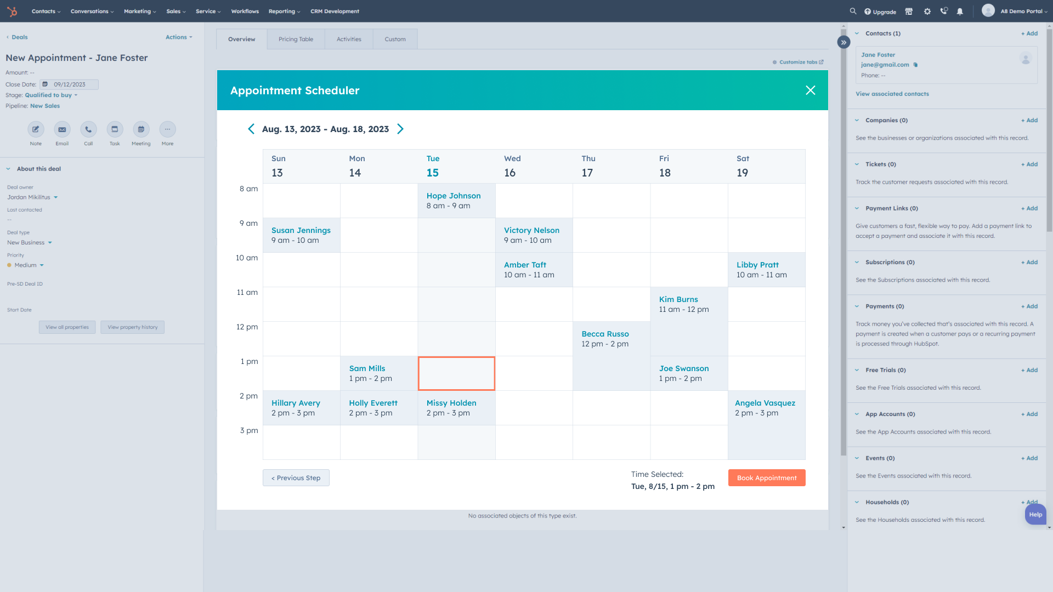The image size is (1053, 592).
Task: Select Tuesday 1pm-2pm time slot
Action: pyautogui.click(x=456, y=373)
